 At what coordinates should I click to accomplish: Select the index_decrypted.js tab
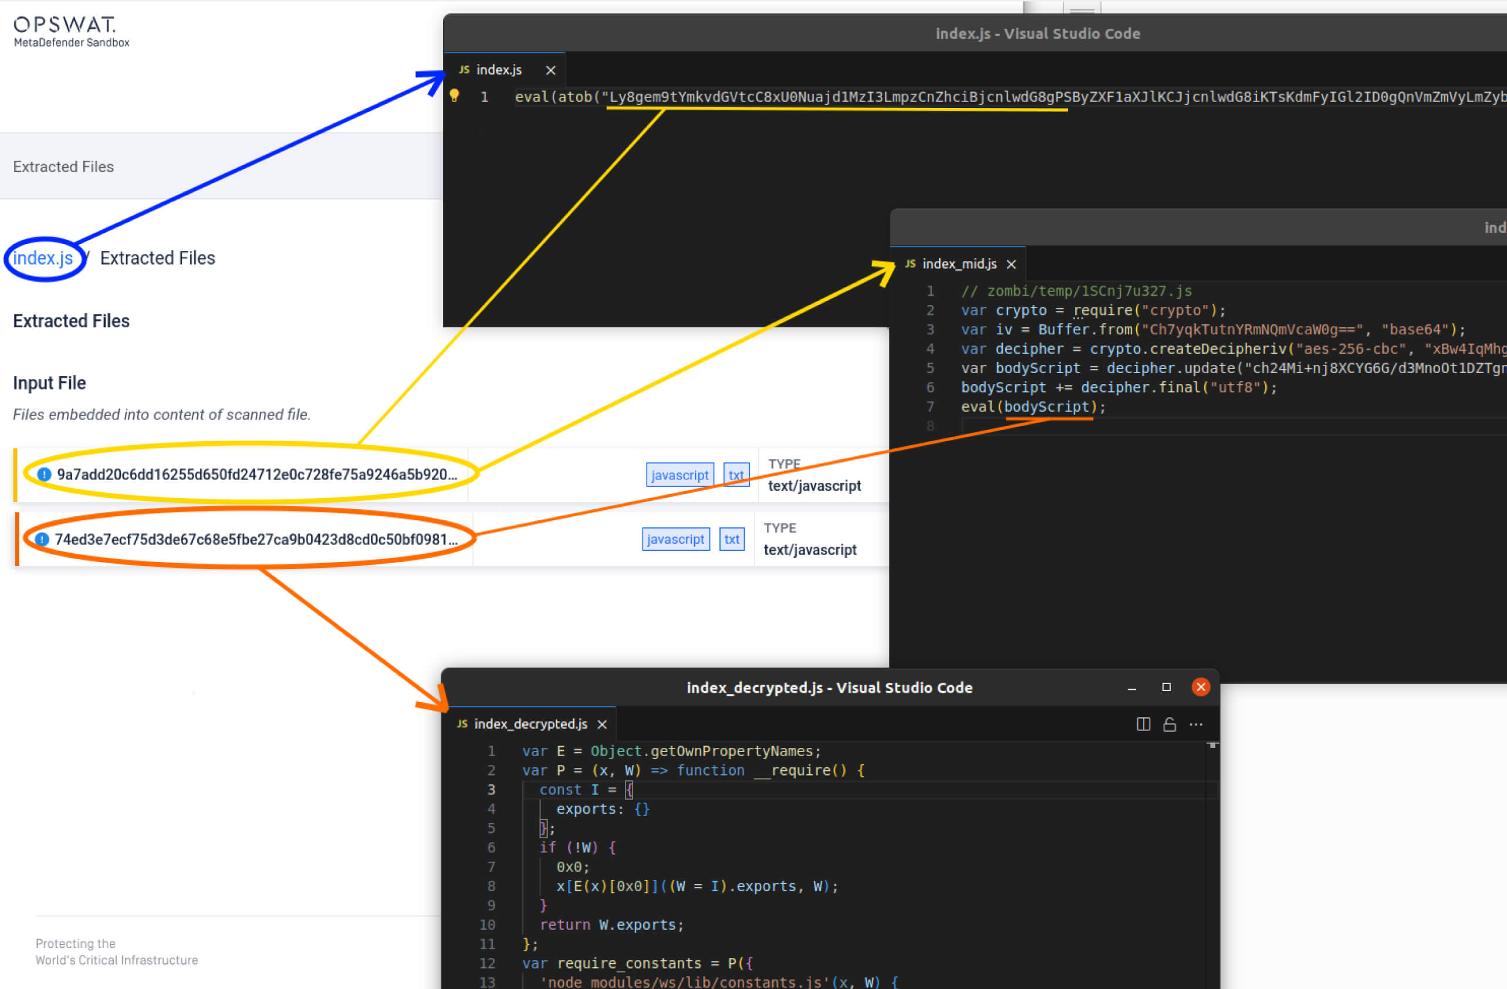click(531, 723)
